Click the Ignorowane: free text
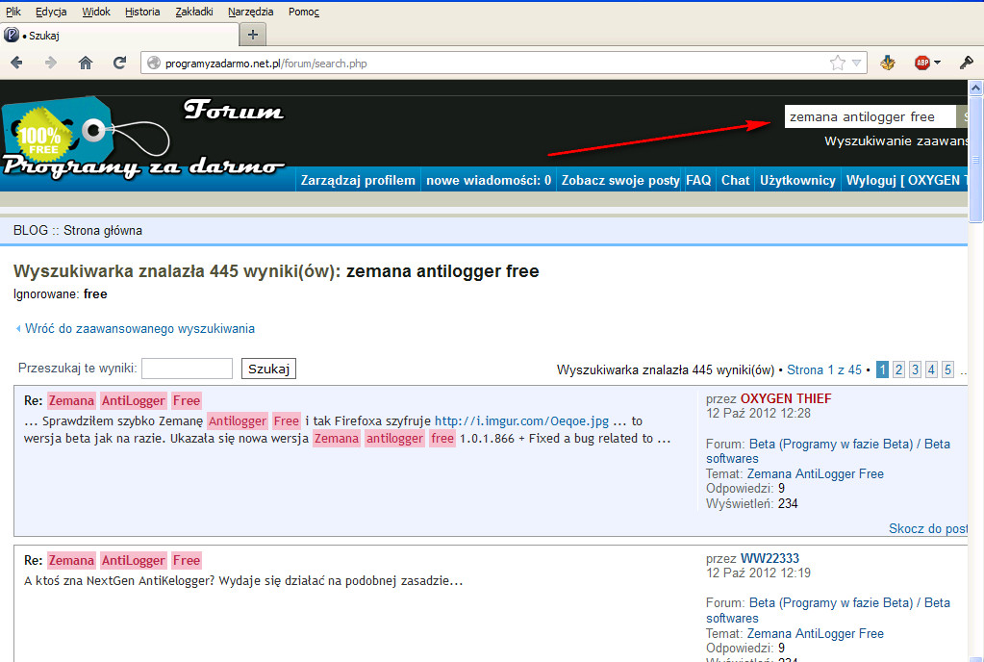 61,293
